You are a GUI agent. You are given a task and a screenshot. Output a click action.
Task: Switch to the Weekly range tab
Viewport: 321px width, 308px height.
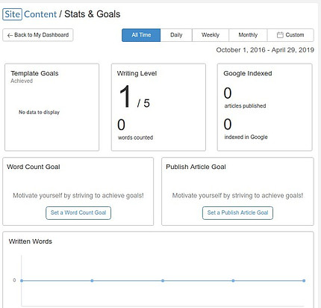click(211, 35)
